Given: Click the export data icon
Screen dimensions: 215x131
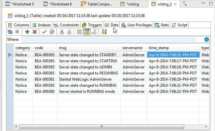Looking at the screenshot, I should [x=69, y=32].
